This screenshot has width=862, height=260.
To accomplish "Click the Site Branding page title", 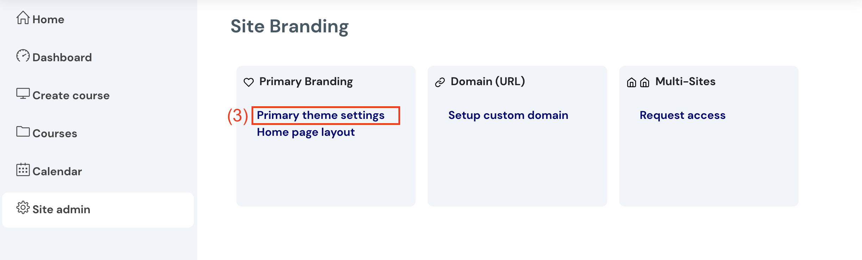I will [x=290, y=27].
